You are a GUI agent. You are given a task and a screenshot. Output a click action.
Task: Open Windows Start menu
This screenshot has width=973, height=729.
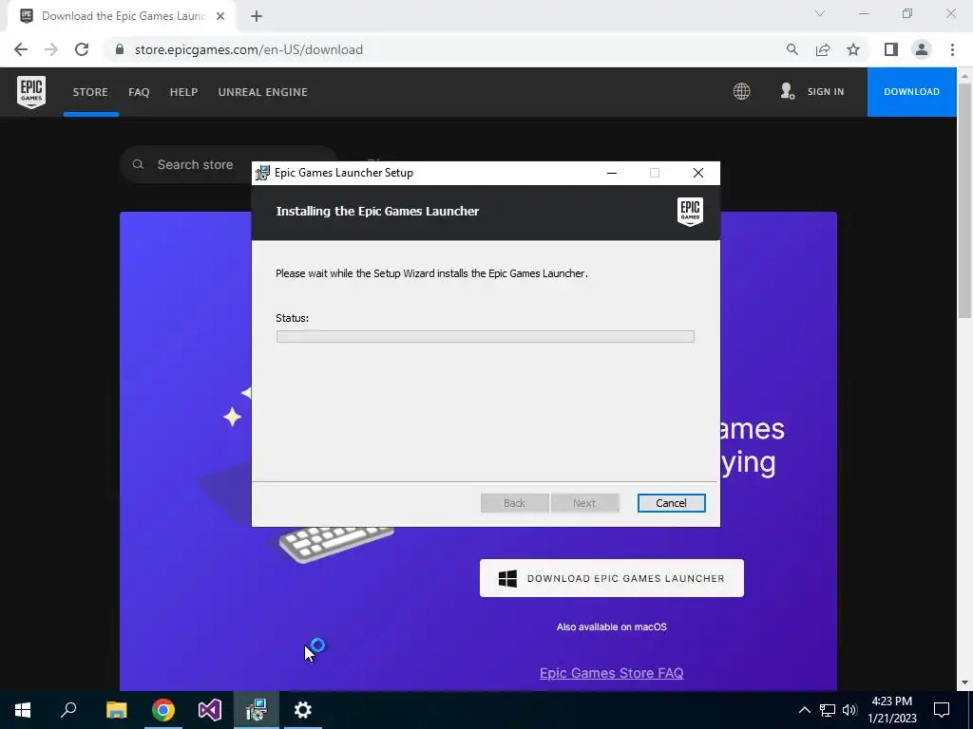[x=23, y=710]
